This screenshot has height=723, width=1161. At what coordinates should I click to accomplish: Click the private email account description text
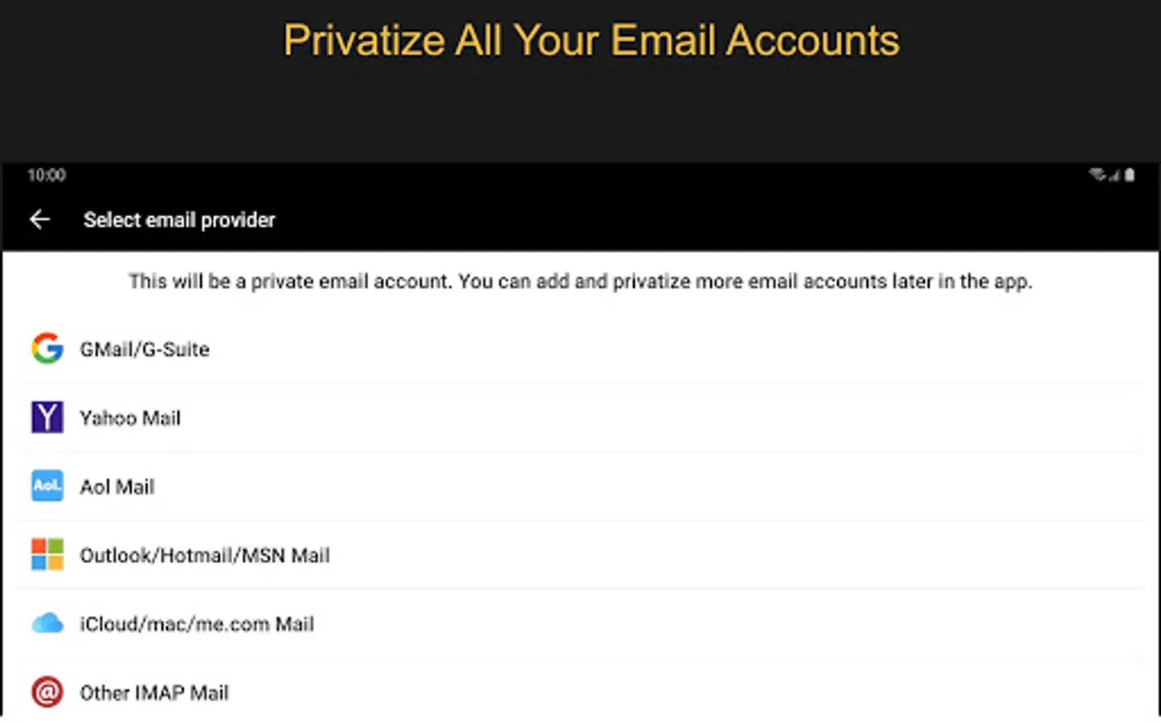(x=580, y=282)
